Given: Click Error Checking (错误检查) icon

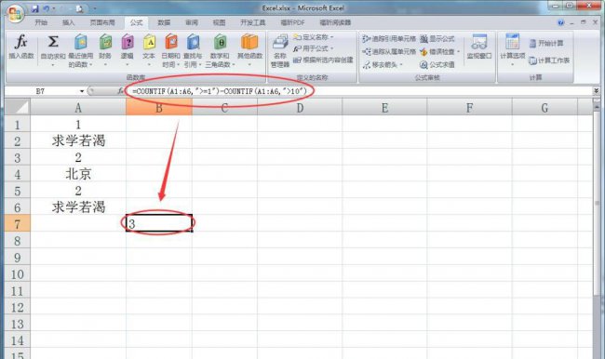Looking at the screenshot, I should coord(423,52).
